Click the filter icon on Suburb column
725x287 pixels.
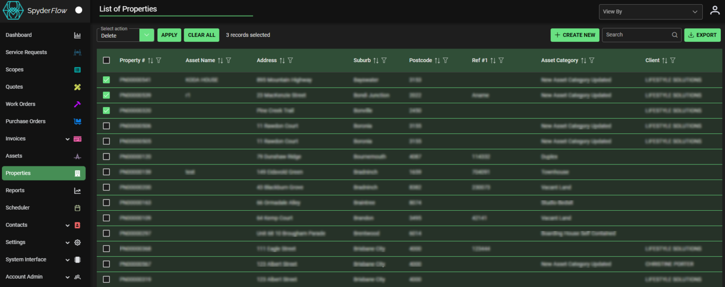click(384, 60)
